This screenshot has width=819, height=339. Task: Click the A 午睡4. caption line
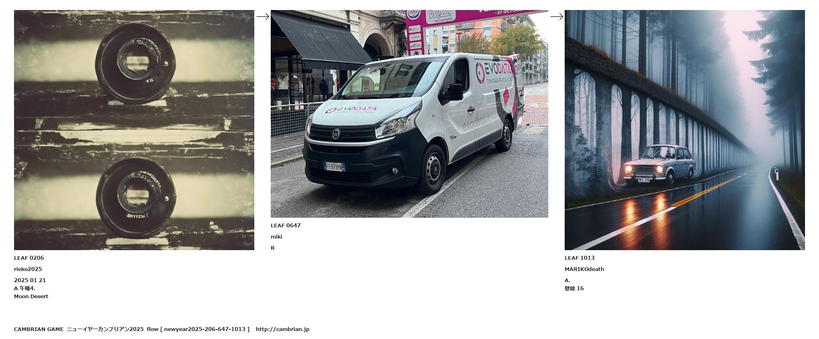25,289
